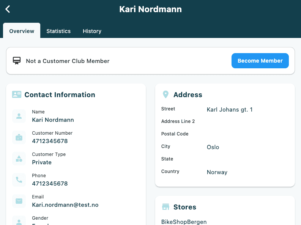The height and width of the screenshot is (225, 301).
Task: Click the location pin icon beside Address
Action: tap(165, 94)
